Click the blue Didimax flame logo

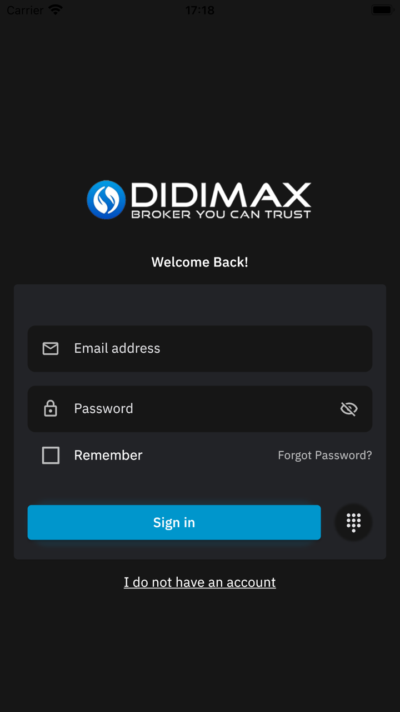click(106, 200)
